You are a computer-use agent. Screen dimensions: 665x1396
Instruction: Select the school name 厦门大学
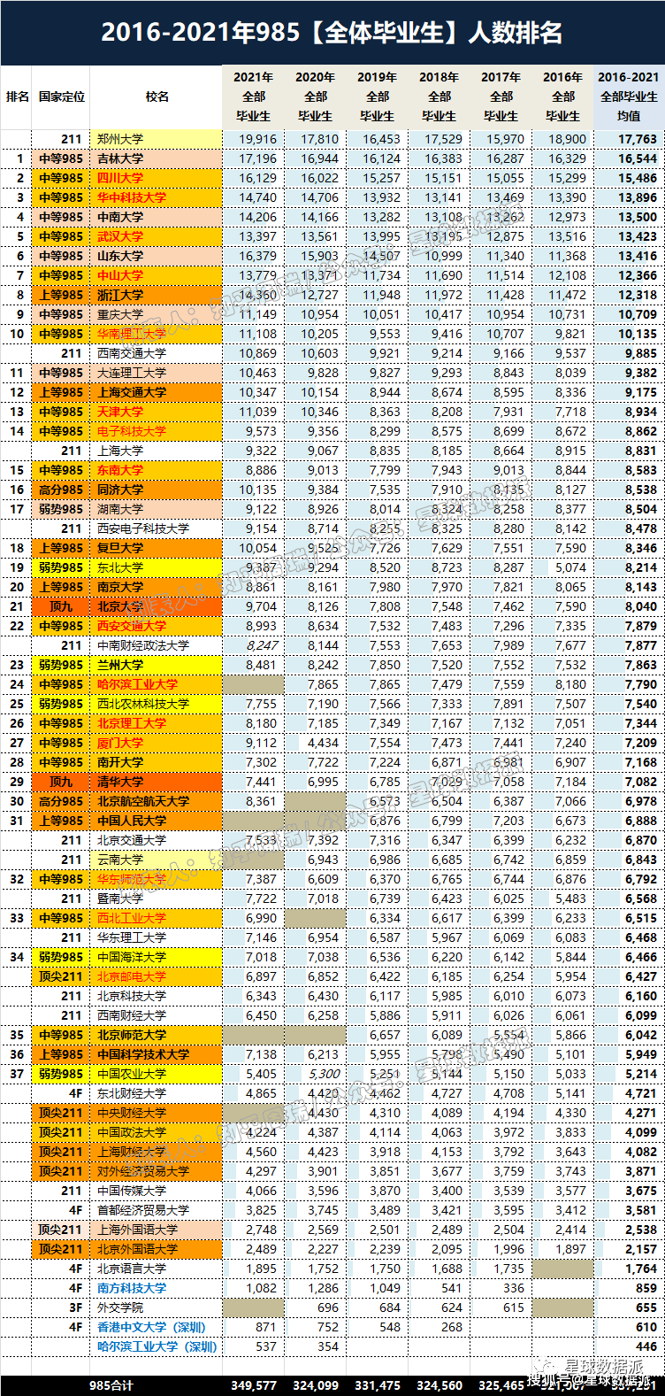click(120, 743)
